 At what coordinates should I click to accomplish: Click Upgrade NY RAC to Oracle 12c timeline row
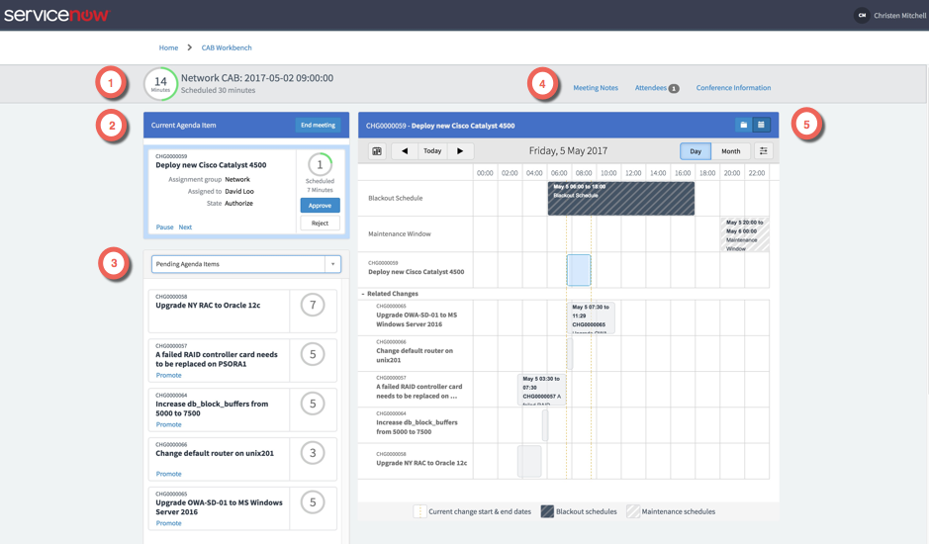564,461
